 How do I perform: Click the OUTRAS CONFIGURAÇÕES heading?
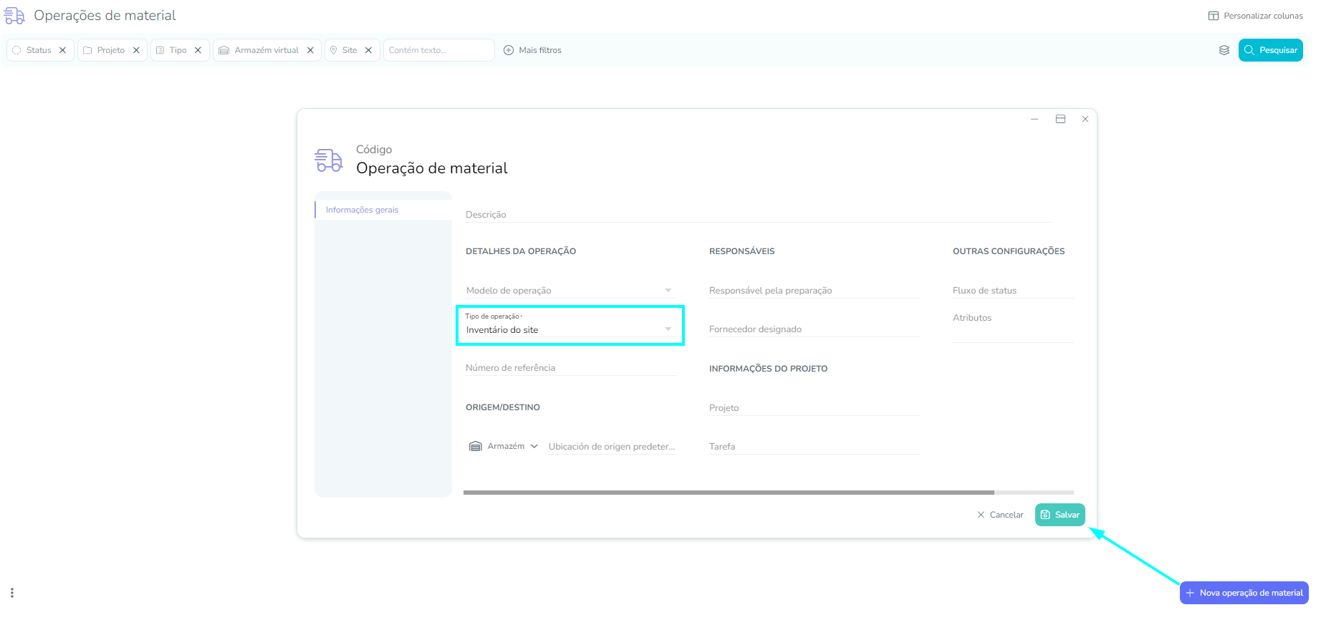click(x=1009, y=251)
